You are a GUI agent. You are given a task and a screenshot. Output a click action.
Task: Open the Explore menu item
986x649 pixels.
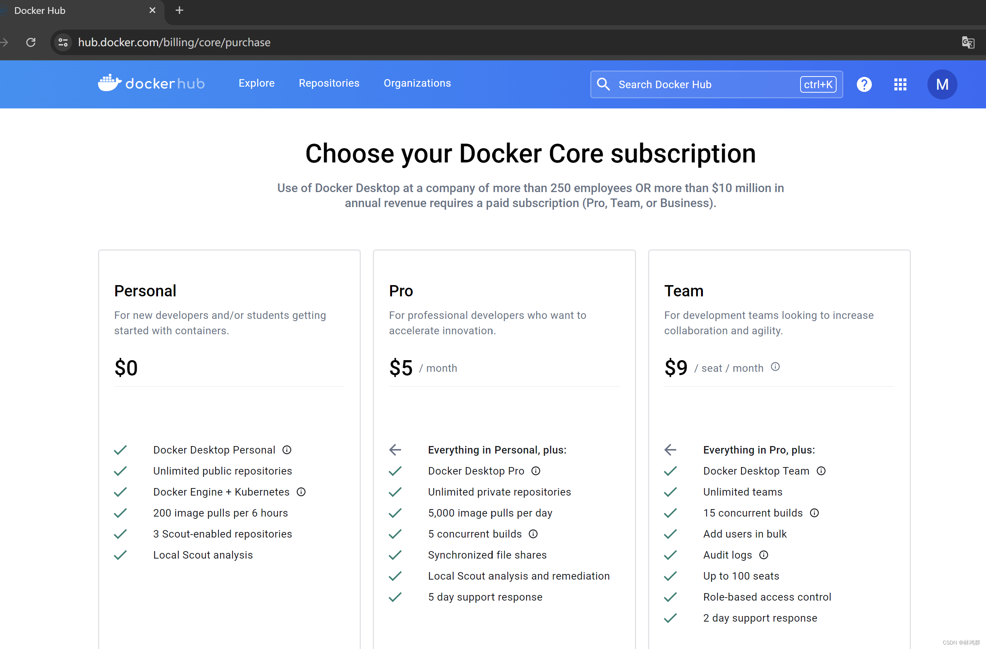[x=256, y=83]
